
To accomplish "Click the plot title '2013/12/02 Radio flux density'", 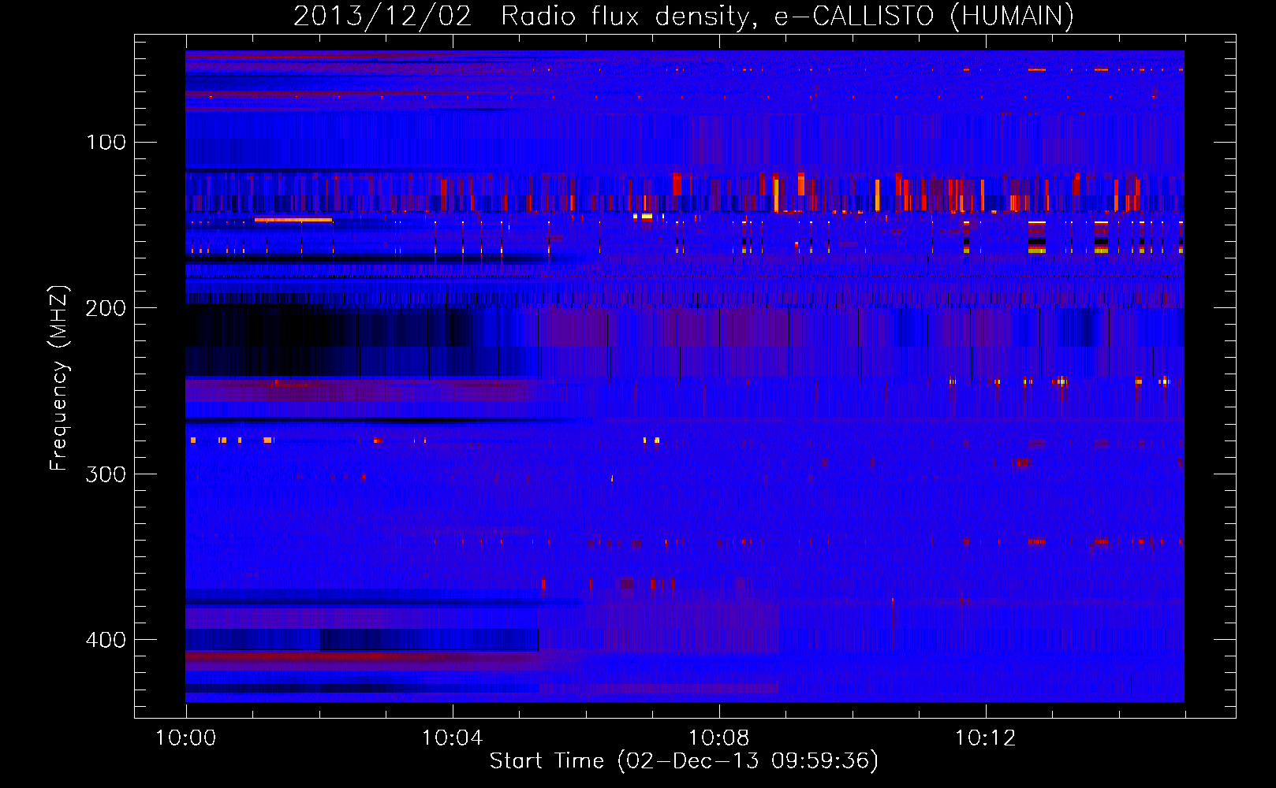I will pos(684,16).
